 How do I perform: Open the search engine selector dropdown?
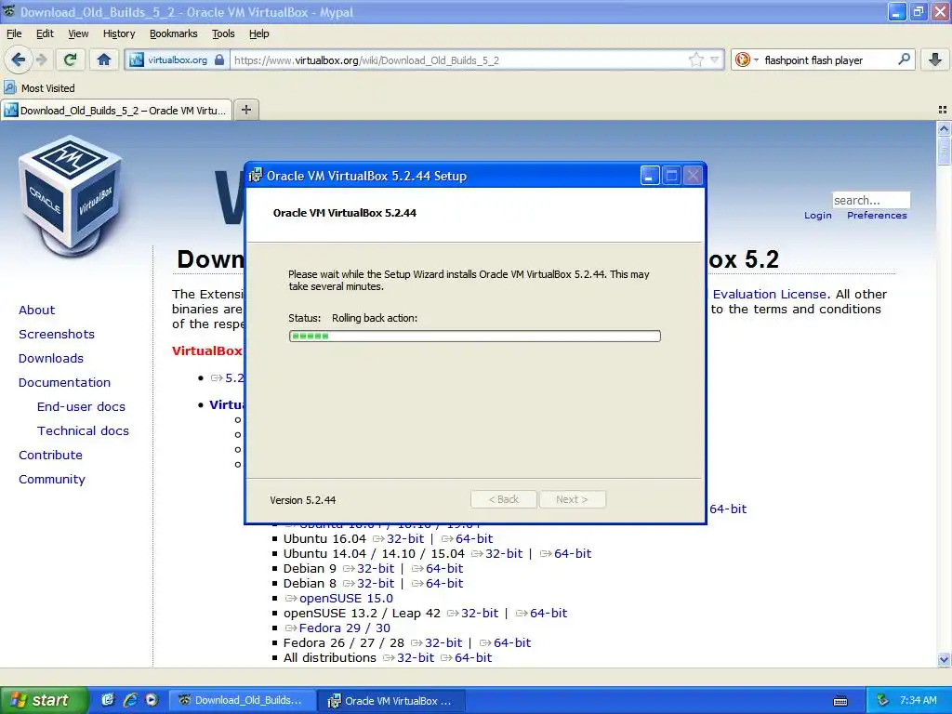[x=747, y=59]
